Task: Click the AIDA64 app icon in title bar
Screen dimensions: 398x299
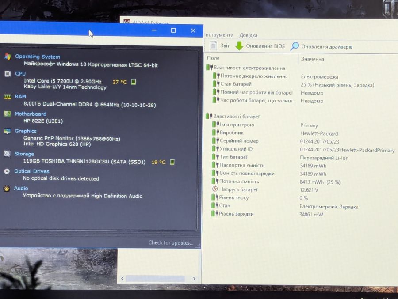Action: [127, 22]
